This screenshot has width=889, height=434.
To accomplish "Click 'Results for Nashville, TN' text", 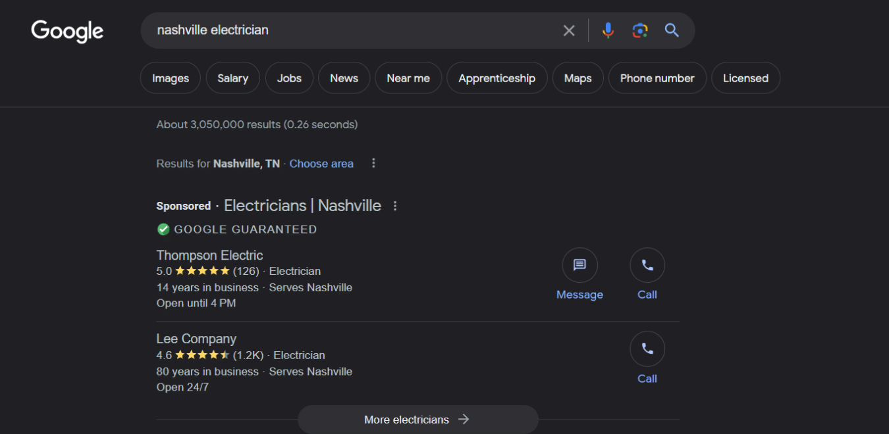I will pos(218,164).
